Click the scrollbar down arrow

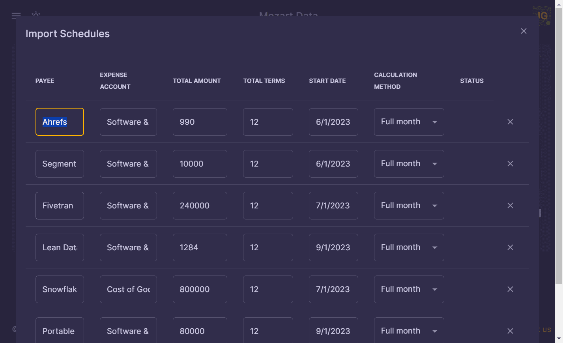tap(559, 339)
